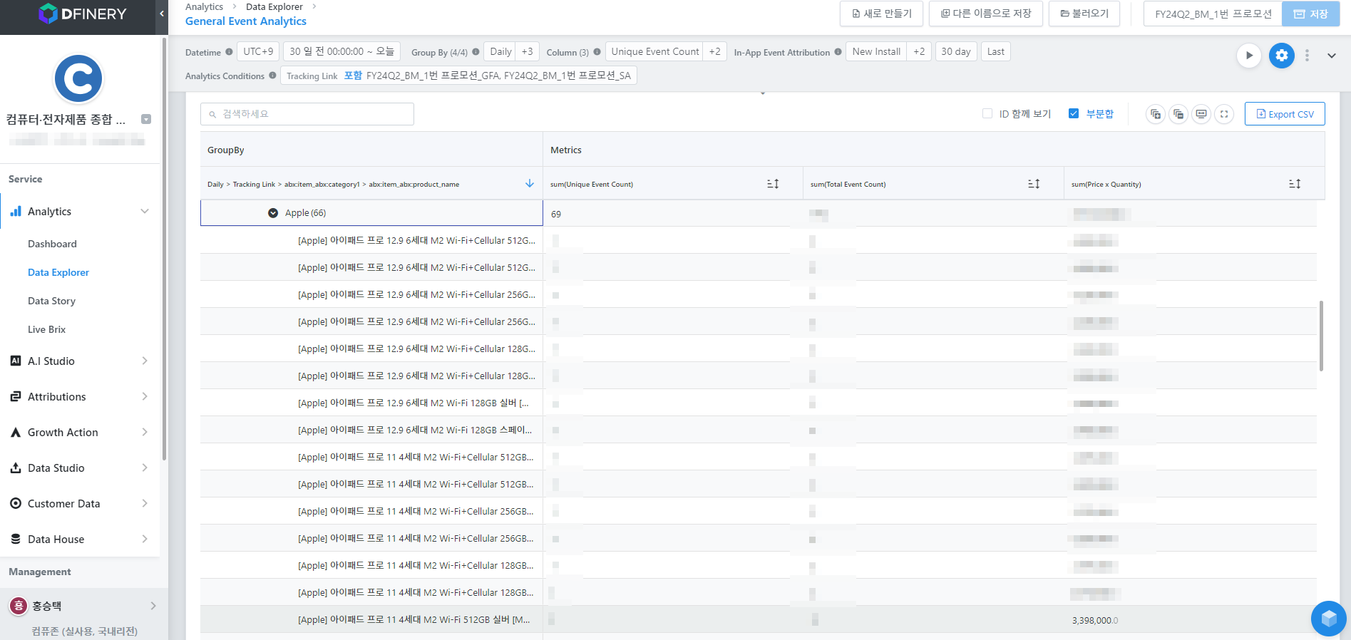The image size is (1351, 640).
Task: Open the Dashboard page
Action: click(x=52, y=244)
